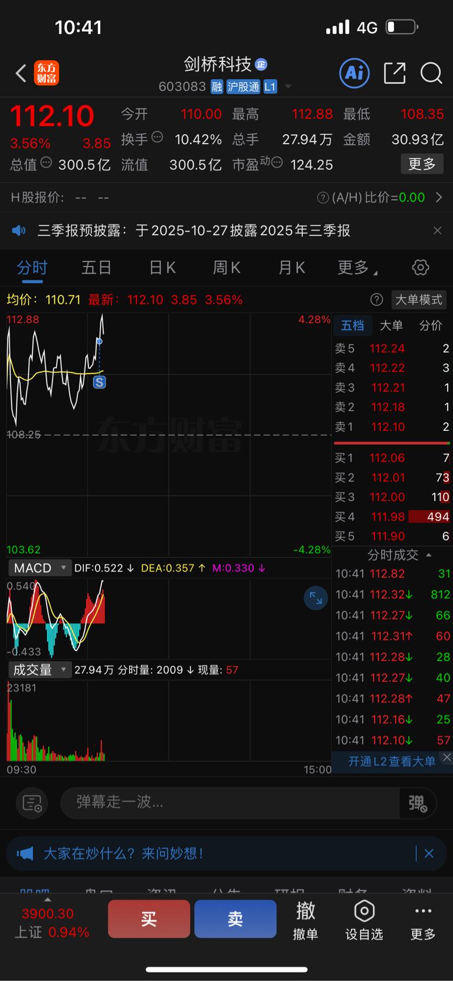Viewport: 453px width, 981px height.
Task: Tap the info icon next to 换手
Action: click(157, 137)
